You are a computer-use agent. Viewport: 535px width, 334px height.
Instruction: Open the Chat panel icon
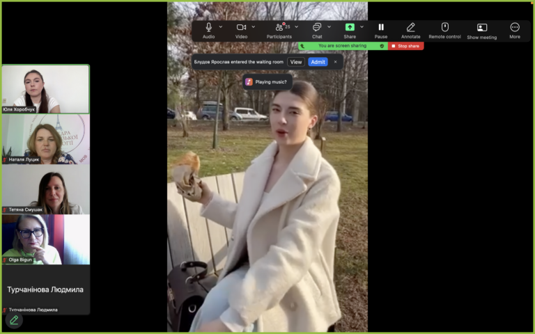click(317, 27)
